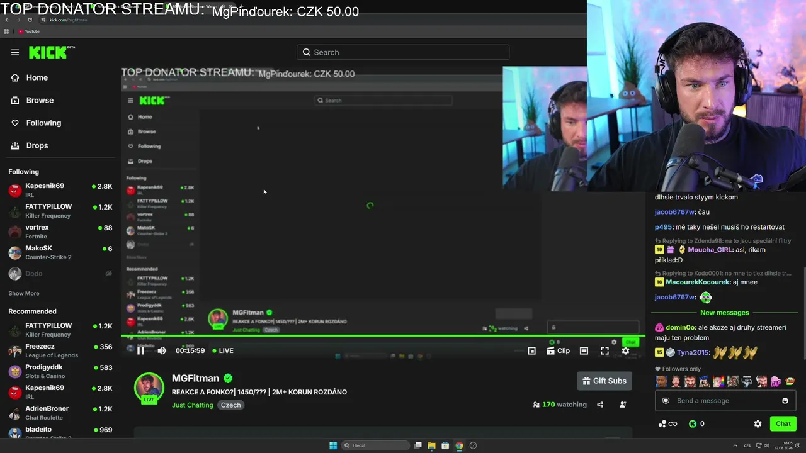The image size is (806, 453).
Task: Open the YouTube bookmark
Action: [x=29, y=31]
